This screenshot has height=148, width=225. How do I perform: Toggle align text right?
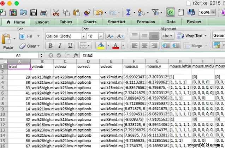pyautogui.click(x=154, y=46)
